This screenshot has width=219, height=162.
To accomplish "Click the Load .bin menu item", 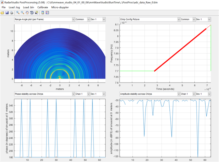I will tap(28, 8).
